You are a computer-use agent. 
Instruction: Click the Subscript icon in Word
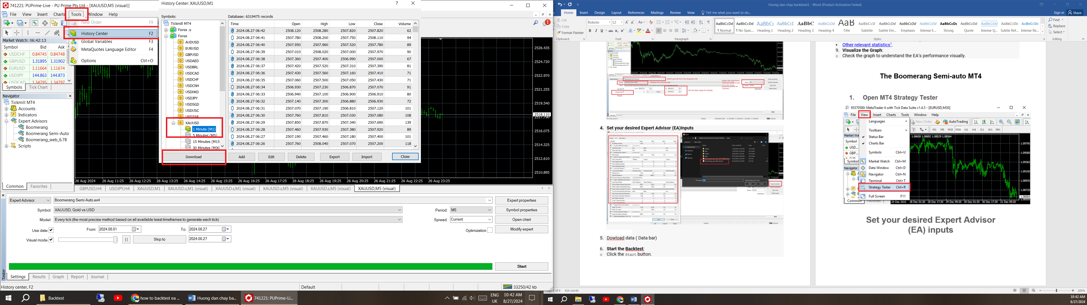click(x=617, y=31)
